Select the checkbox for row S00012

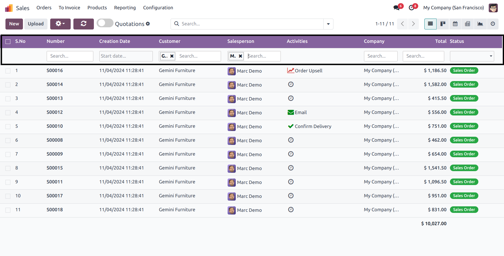[8, 113]
